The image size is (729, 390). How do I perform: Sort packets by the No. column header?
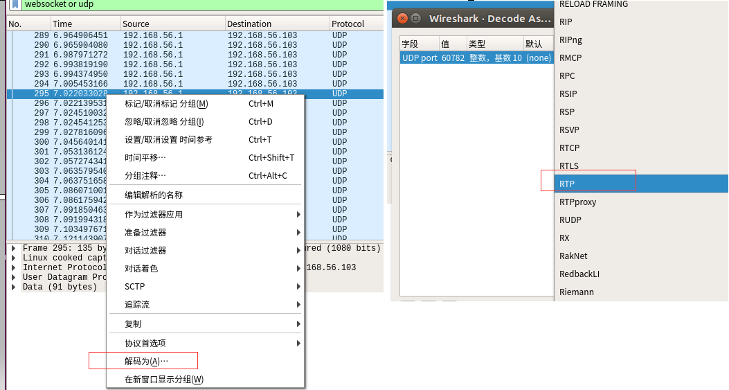[29, 24]
